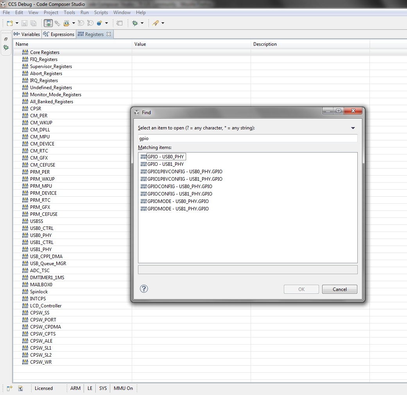Select DMTIMER1_1MS register group
This screenshot has width=407, height=395.
click(47, 278)
